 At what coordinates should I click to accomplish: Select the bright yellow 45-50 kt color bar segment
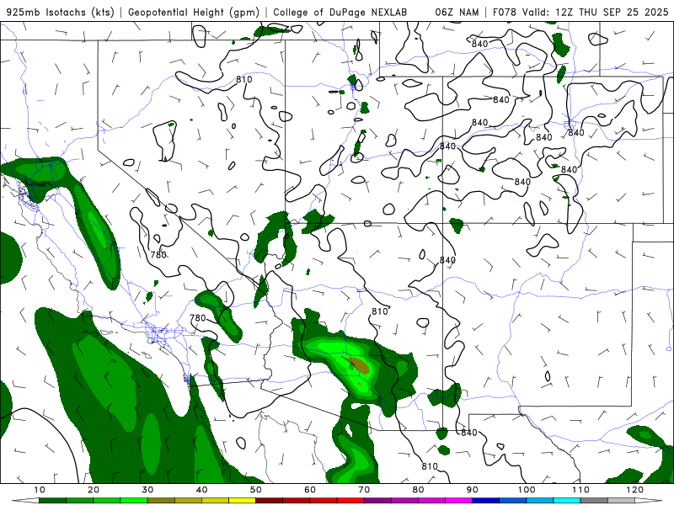pyautogui.click(x=242, y=501)
